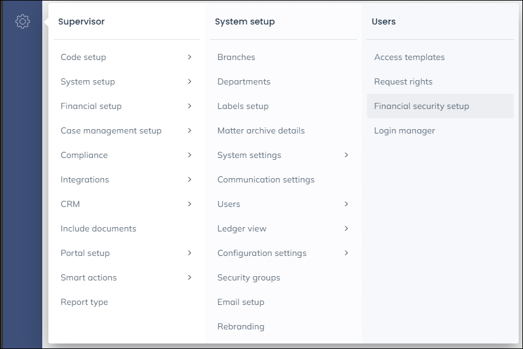523x349 pixels.
Task: Expand the Financial setup chevron
Action: click(190, 106)
